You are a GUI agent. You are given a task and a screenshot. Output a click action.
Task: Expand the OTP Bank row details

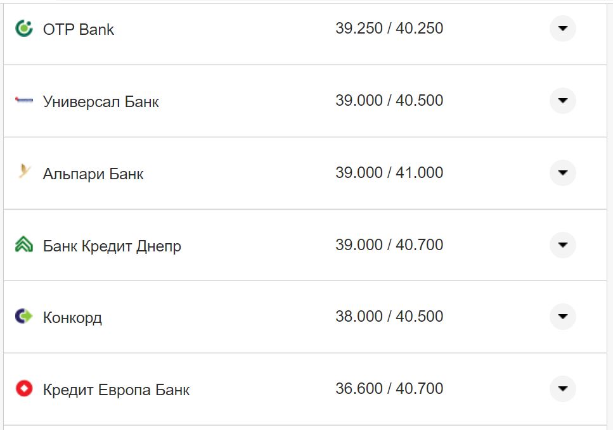562,28
